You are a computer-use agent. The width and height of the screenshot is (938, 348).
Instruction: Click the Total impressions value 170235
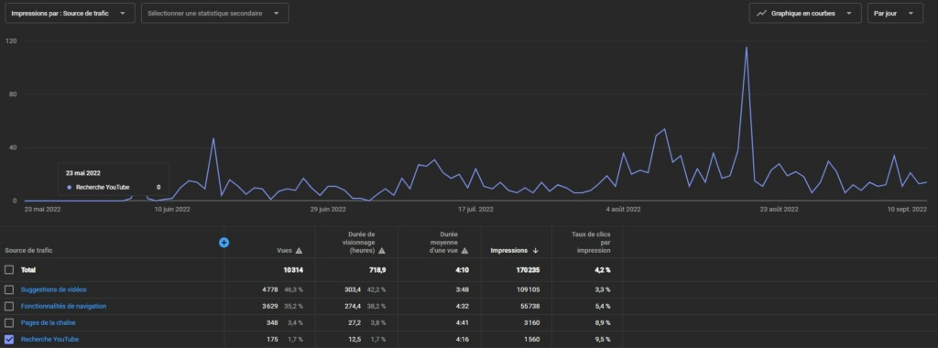pyautogui.click(x=527, y=270)
